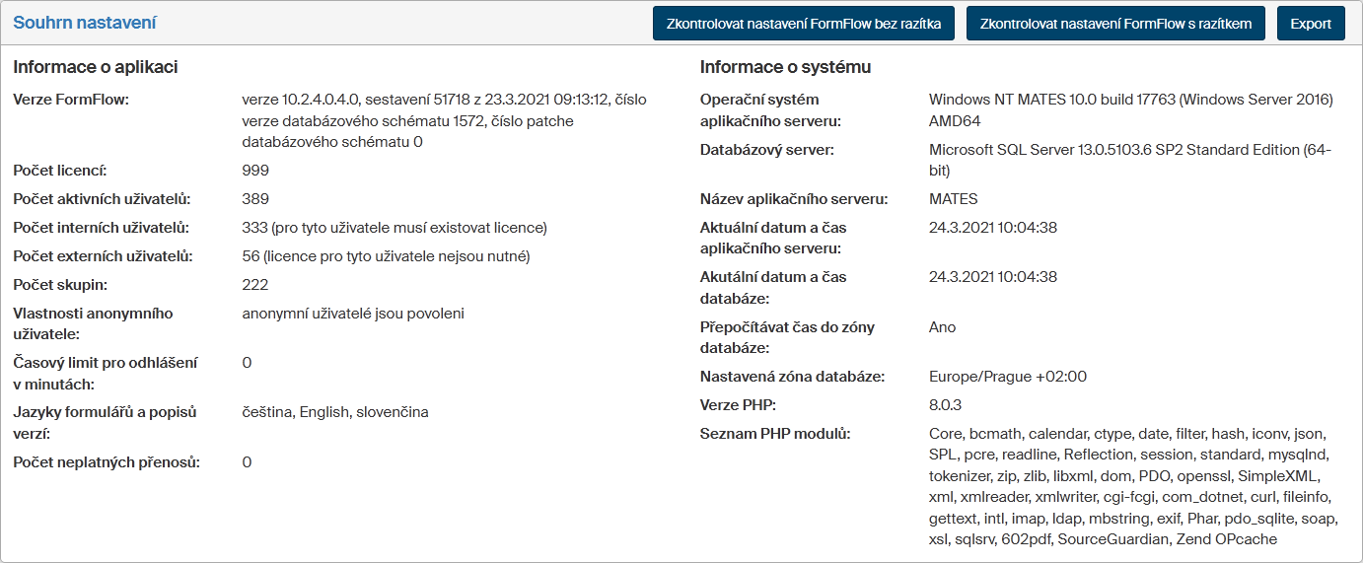Click the Export button
1363x563 pixels.
tap(1311, 24)
